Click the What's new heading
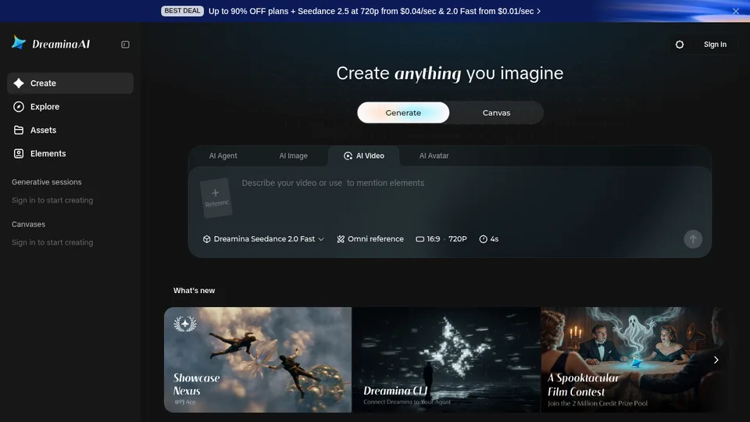The width and height of the screenshot is (750, 422). click(195, 291)
